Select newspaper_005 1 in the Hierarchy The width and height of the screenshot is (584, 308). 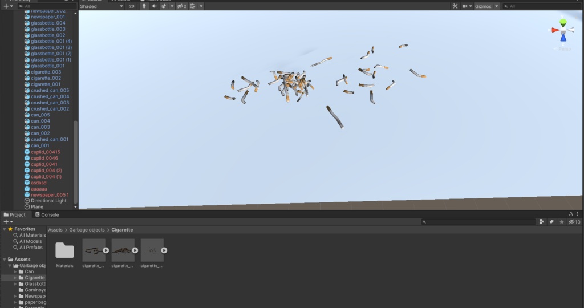coord(50,194)
